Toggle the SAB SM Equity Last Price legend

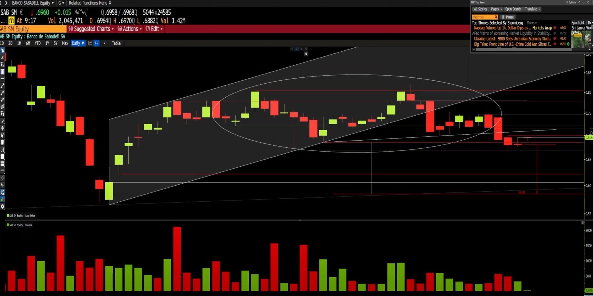point(21,216)
